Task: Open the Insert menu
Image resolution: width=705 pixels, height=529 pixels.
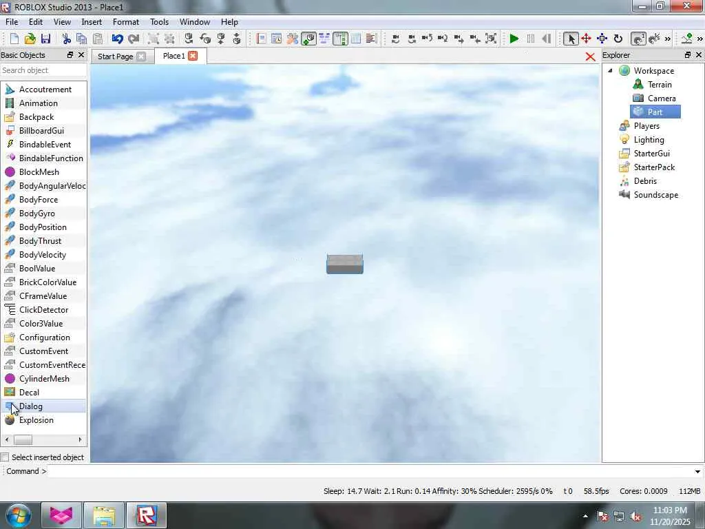Action: (x=92, y=21)
